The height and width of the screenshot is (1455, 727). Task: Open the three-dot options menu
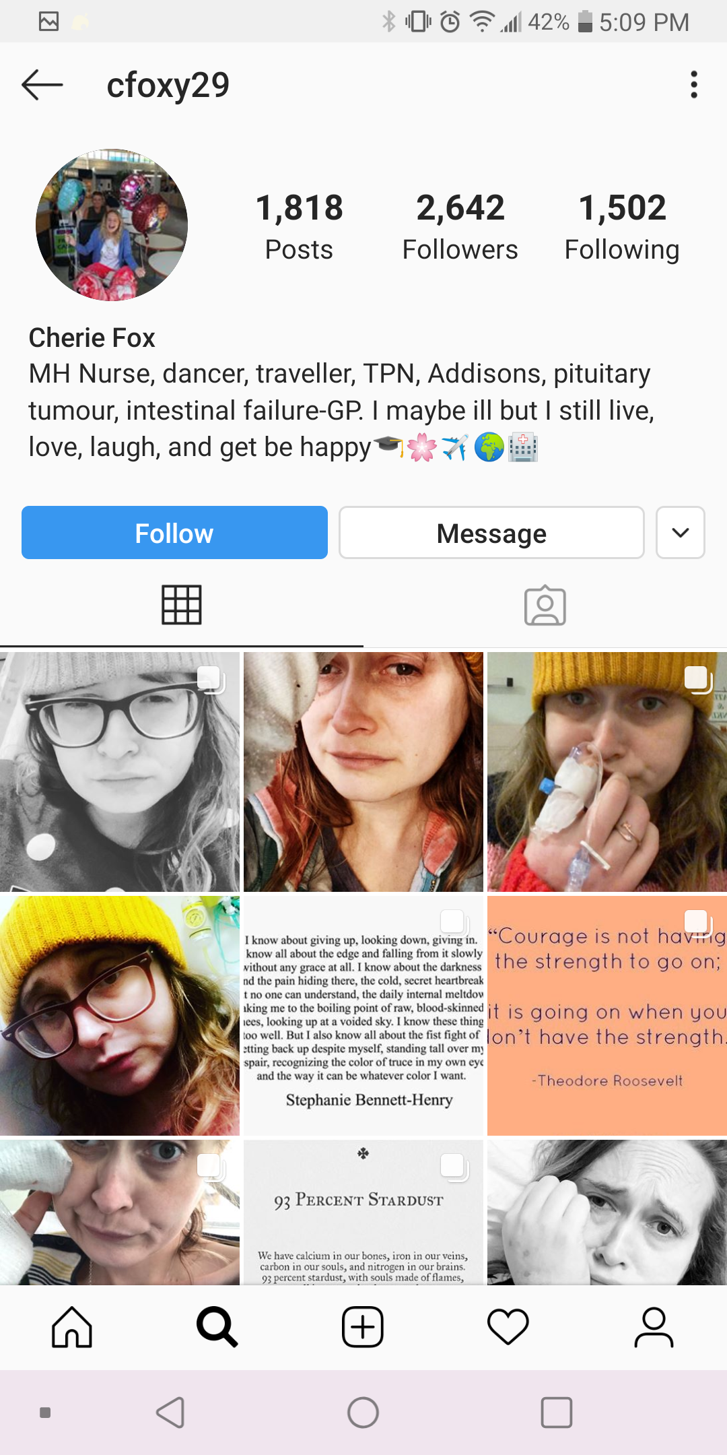[694, 85]
